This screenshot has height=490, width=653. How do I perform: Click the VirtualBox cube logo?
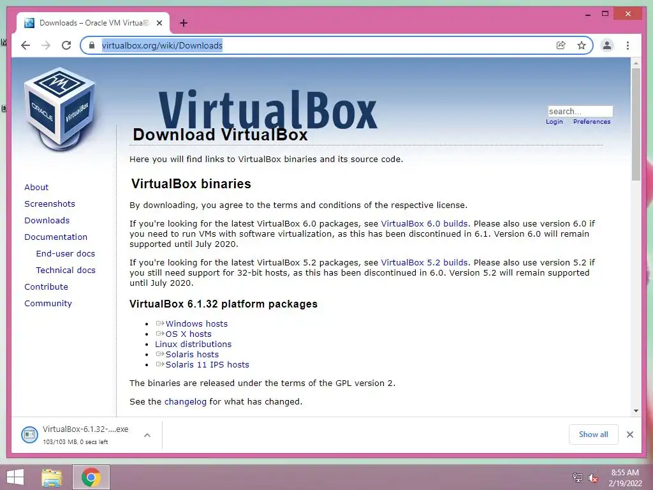point(60,109)
